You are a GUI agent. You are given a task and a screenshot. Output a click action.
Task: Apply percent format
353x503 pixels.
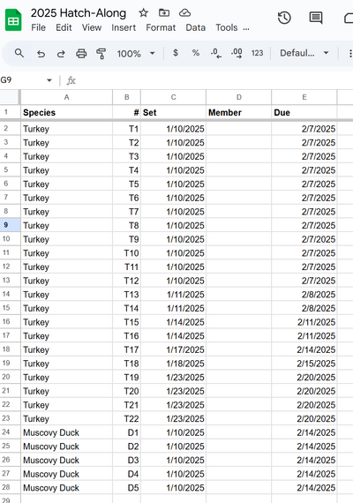195,53
